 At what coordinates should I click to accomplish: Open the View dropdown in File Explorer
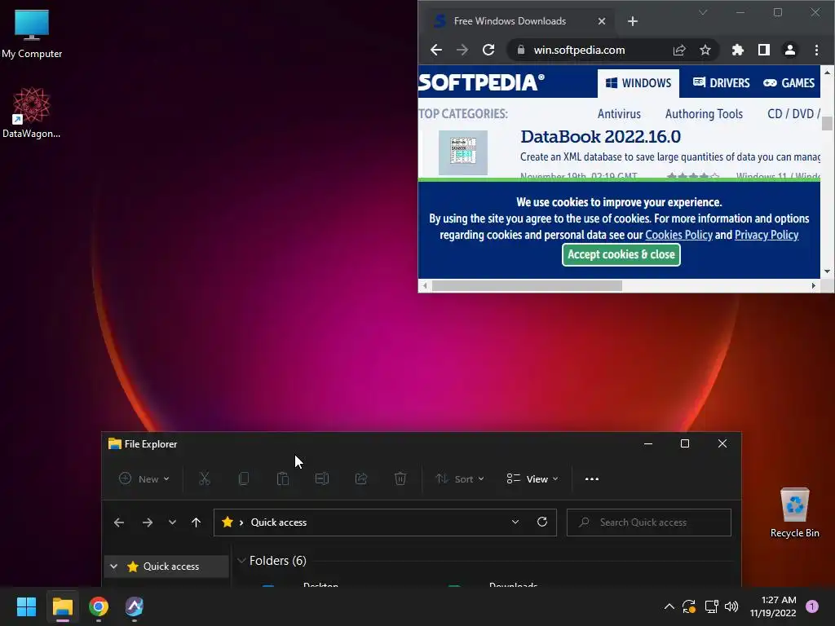pos(532,479)
